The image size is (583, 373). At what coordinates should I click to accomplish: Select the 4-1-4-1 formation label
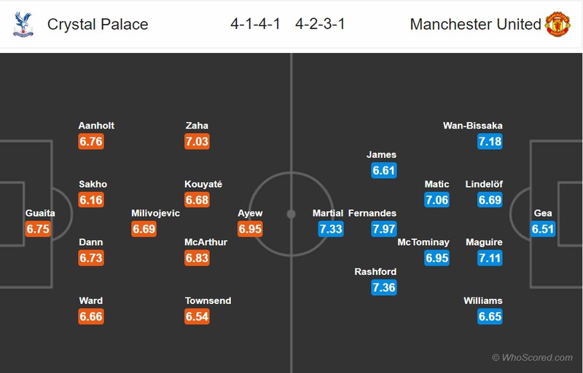coord(256,25)
